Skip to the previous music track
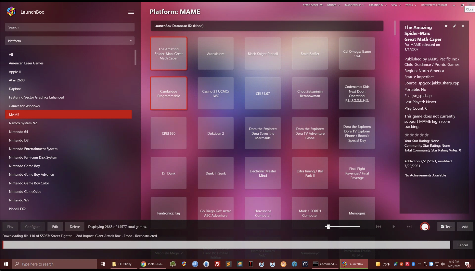 pyautogui.click(x=378, y=227)
